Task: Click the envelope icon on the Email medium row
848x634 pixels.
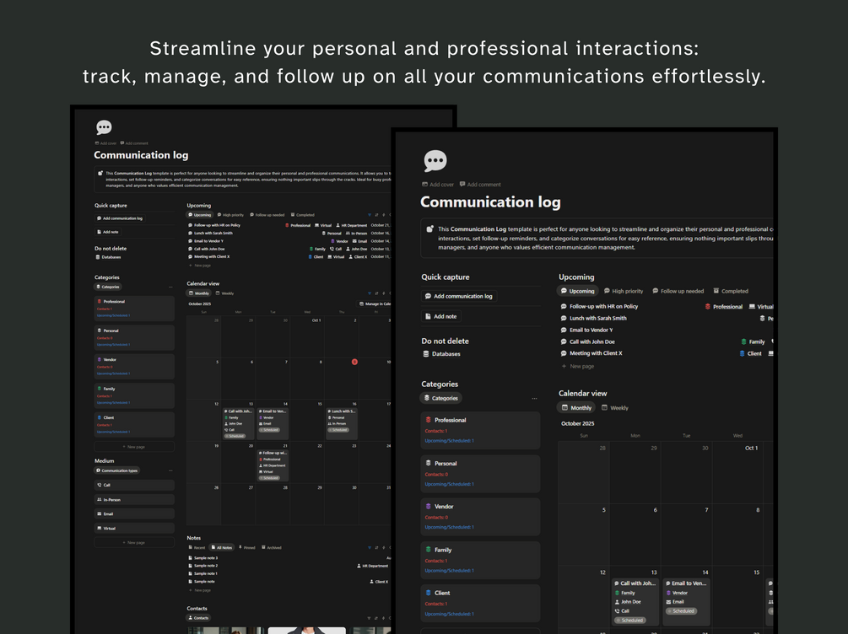Action: [99, 514]
